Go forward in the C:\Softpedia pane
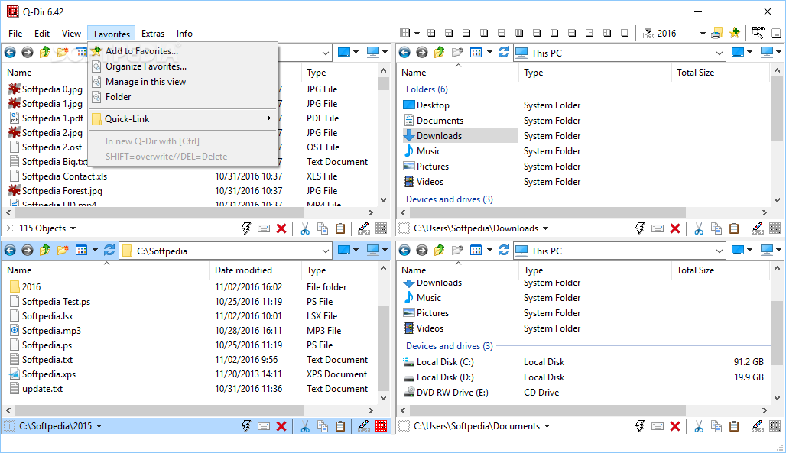The width and height of the screenshot is (786, 453). pyautogui.click(x=28, y=251)
